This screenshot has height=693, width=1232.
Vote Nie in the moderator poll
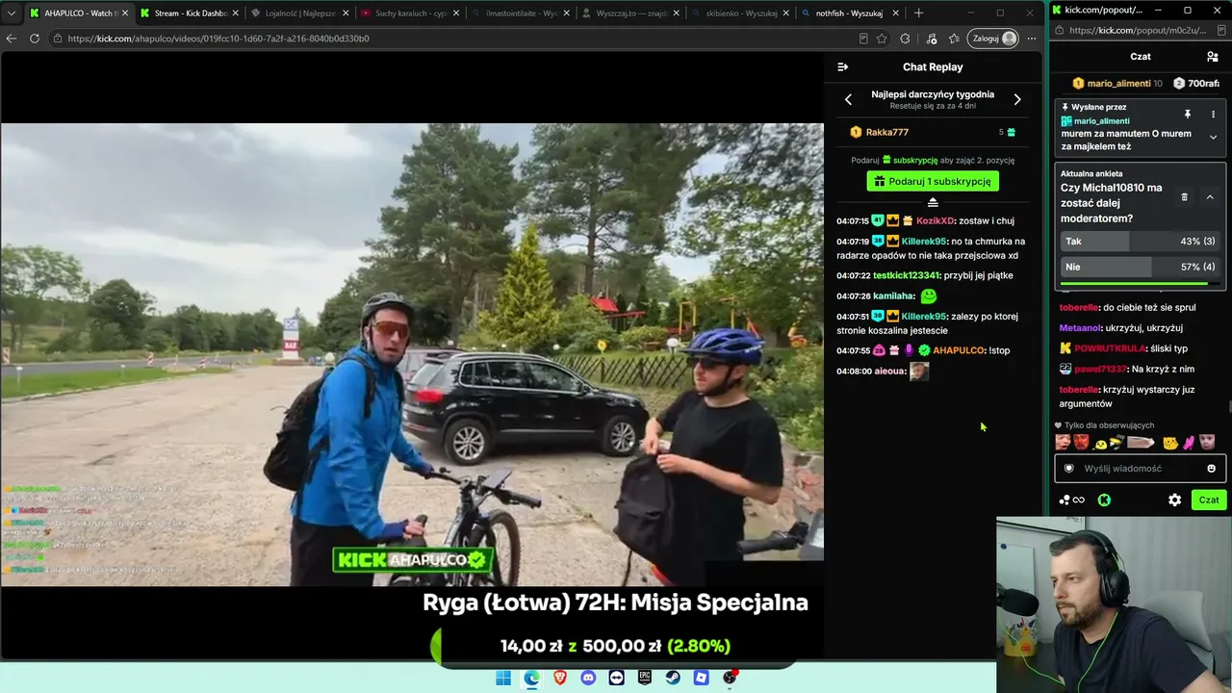1140,267
